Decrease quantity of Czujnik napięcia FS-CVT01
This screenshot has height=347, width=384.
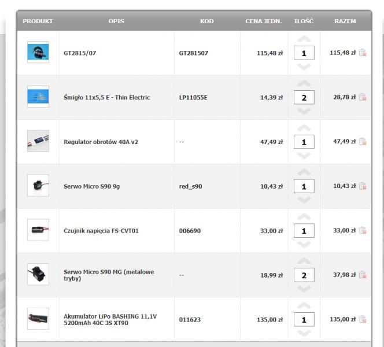[304, 245]
